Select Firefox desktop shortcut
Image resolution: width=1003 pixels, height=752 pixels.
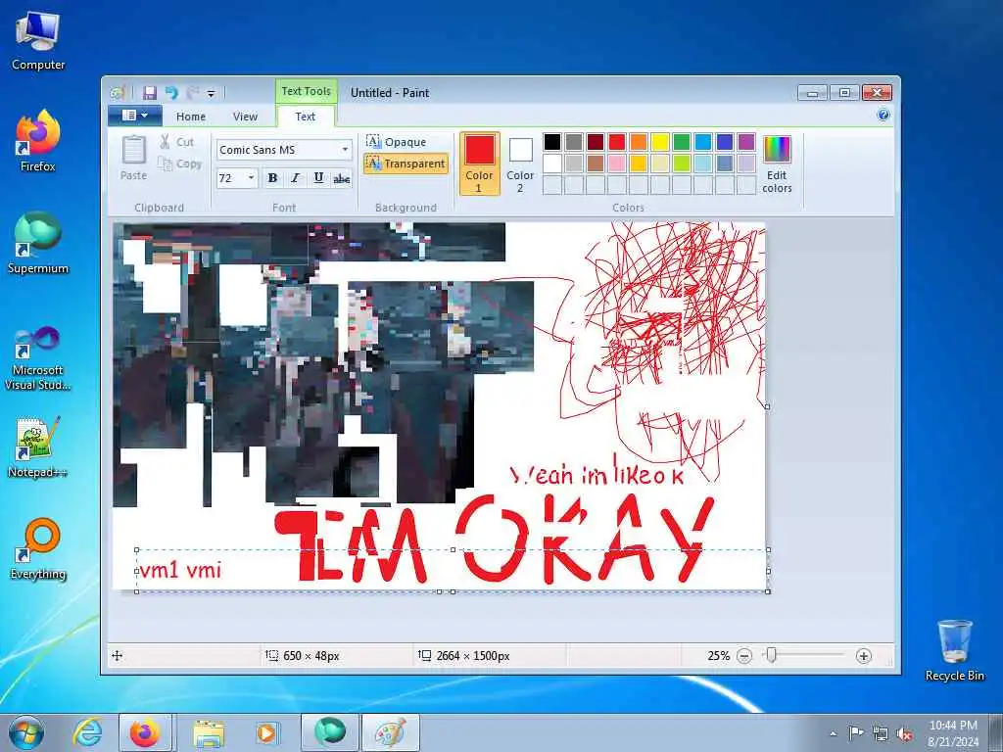coord(38,141)
